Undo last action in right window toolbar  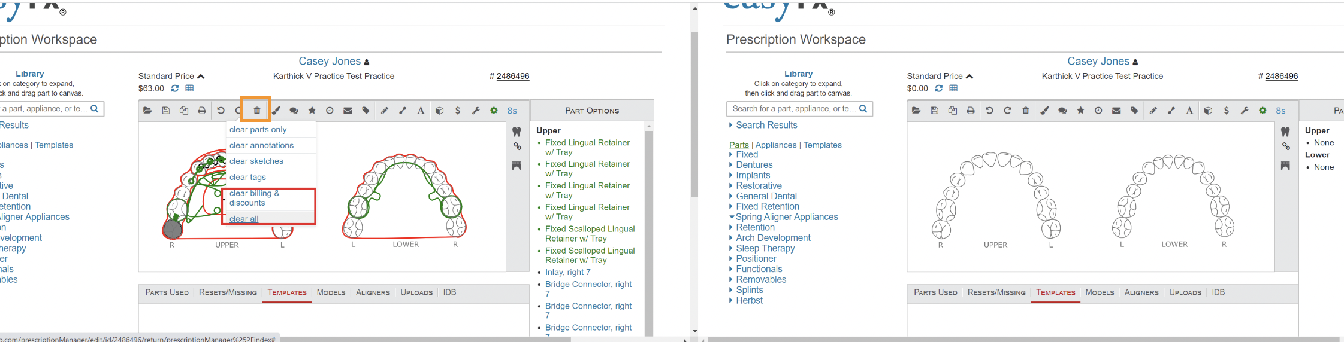click(989, 111)
